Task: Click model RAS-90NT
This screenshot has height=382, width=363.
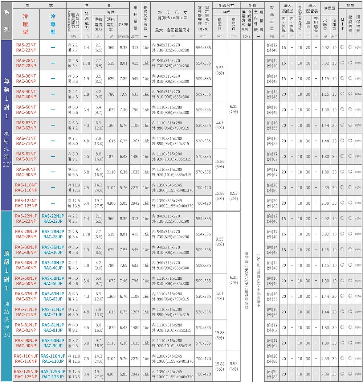Action: click(x=26, y=169)
